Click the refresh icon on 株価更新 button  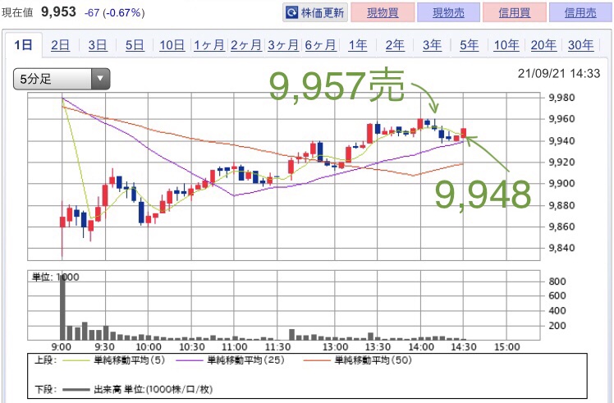291,13
